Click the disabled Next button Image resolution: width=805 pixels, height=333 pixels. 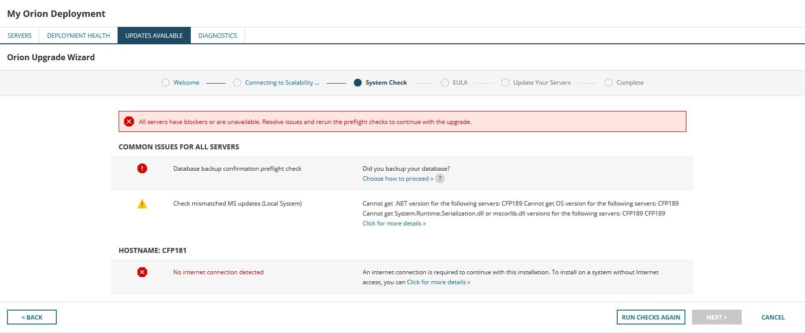pos(716,317)
